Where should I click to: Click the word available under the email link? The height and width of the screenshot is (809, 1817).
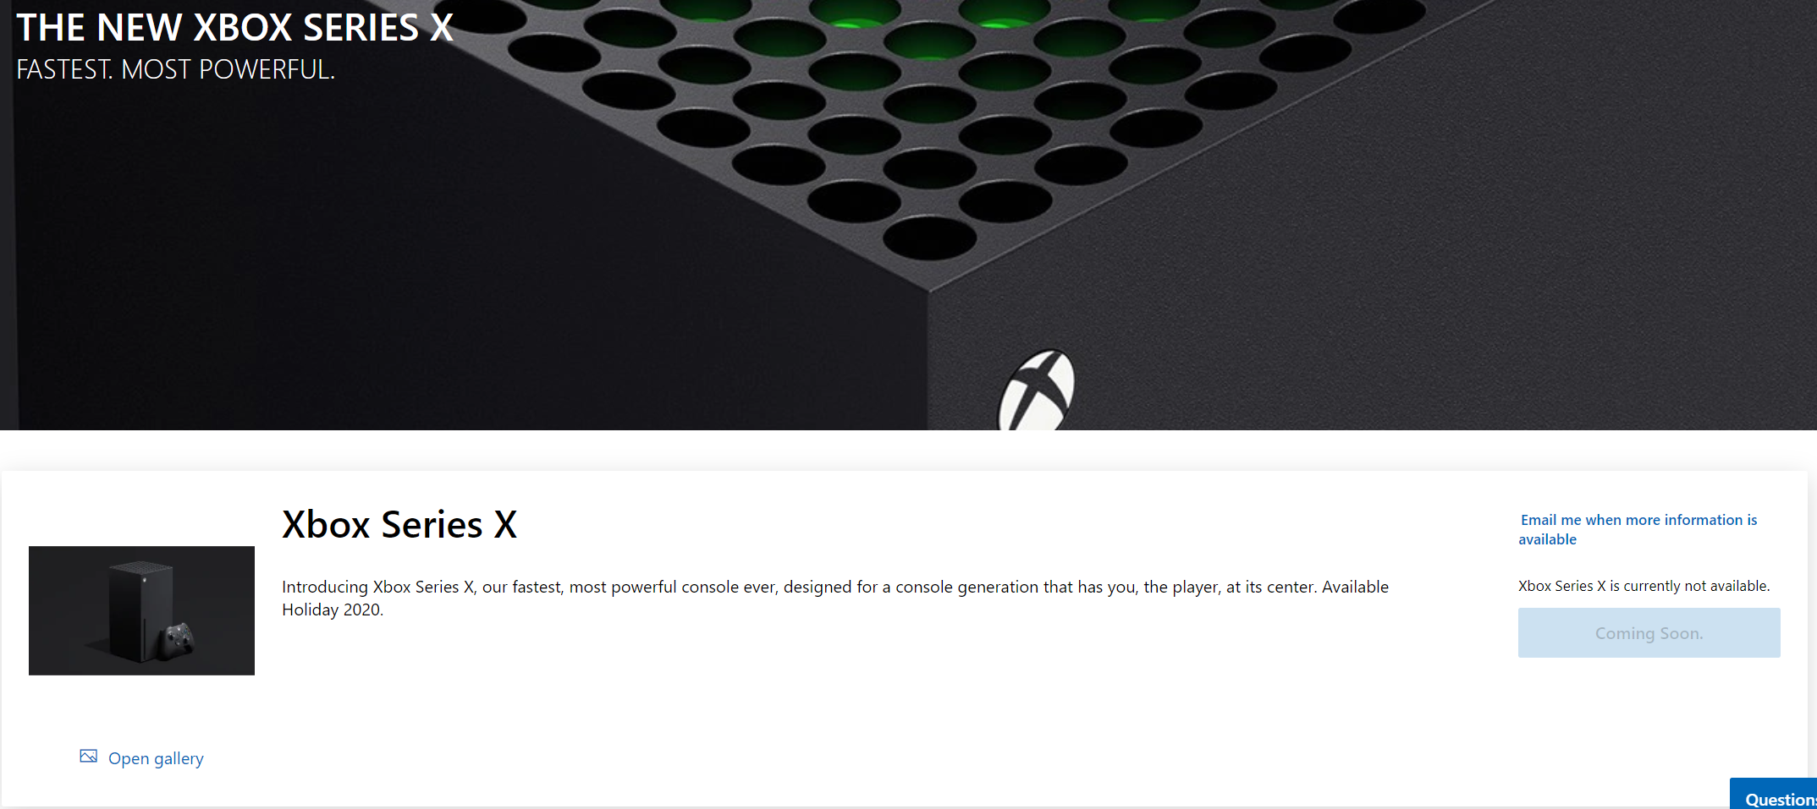[1547, 539]
